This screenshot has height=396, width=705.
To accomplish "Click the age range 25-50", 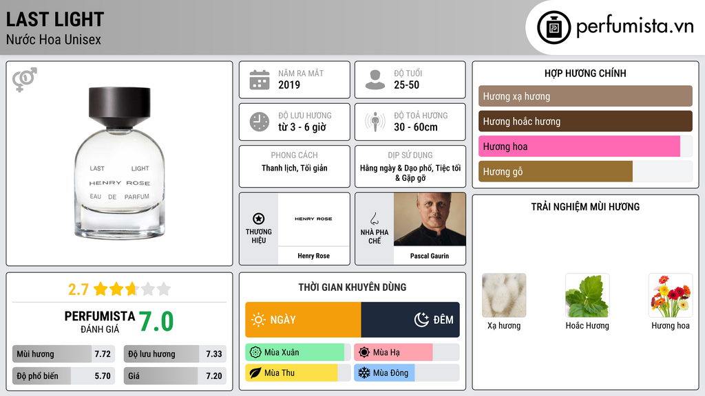I will click(406, 85).
